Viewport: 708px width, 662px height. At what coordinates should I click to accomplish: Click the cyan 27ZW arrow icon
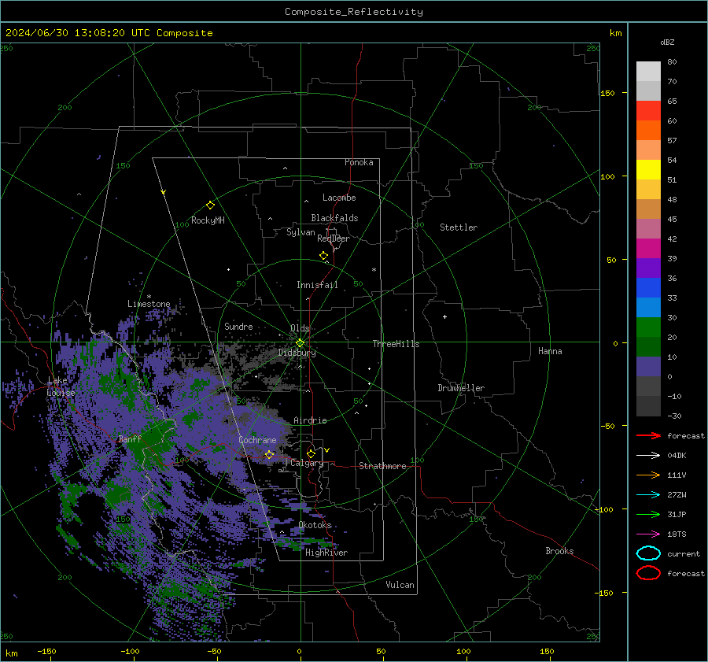[648, 495]
